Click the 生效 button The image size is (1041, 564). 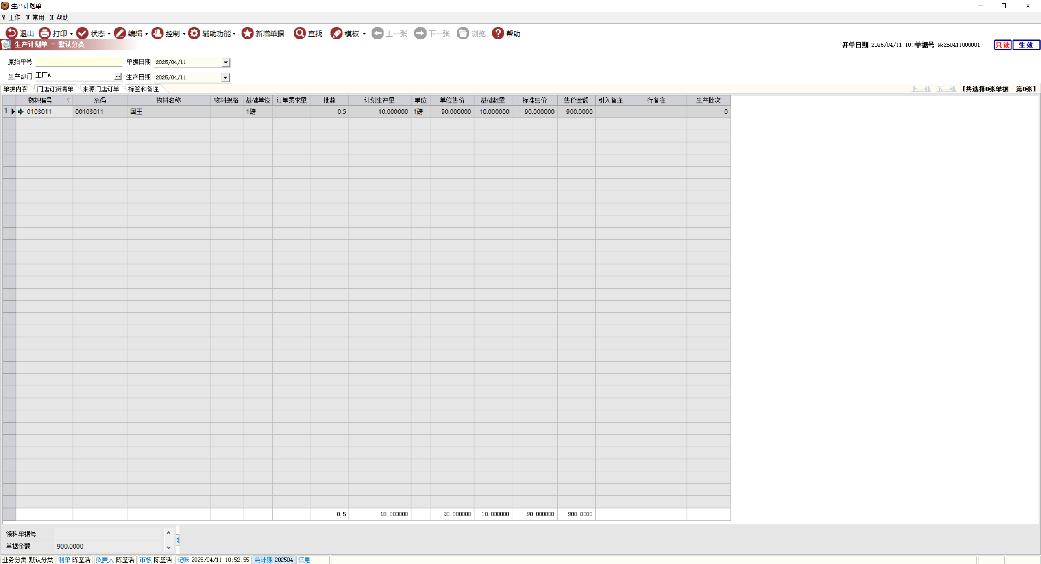point(1026,45)
